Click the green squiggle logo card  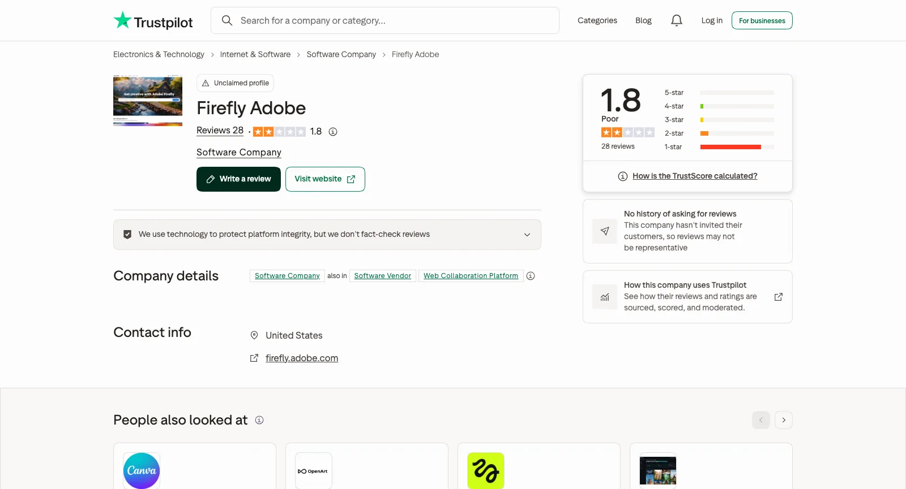click(486, 471)
